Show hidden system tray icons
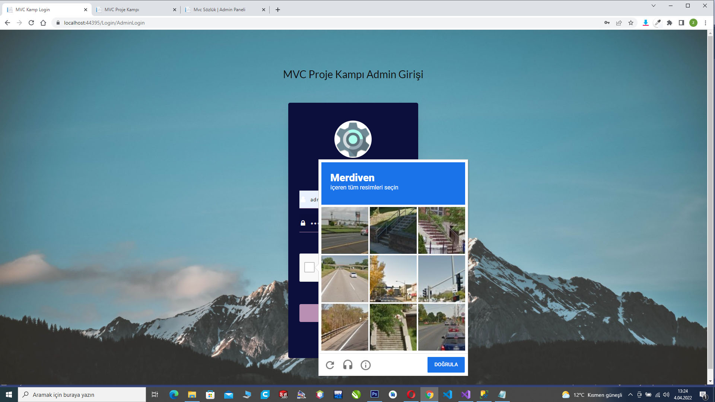 coord(630,395)
